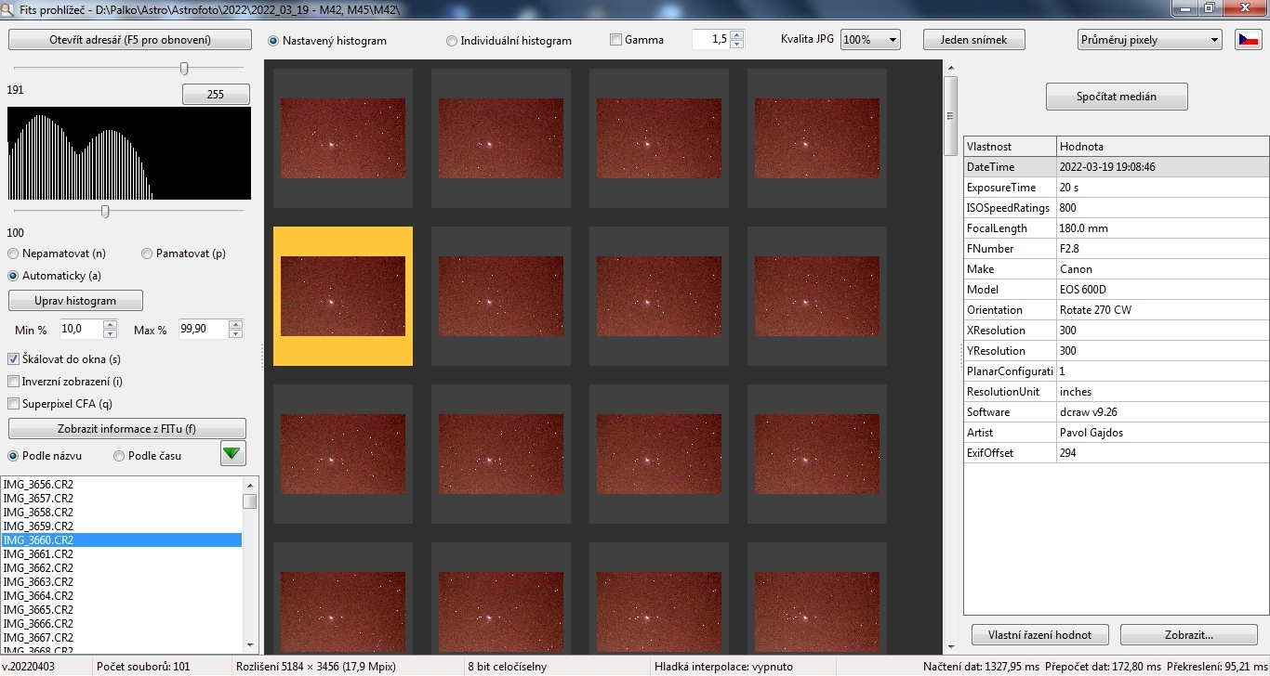The width and height of the screenshot is (1270, 676).
Task: Click the Spočítat medián button
Action: (1117, 97)
